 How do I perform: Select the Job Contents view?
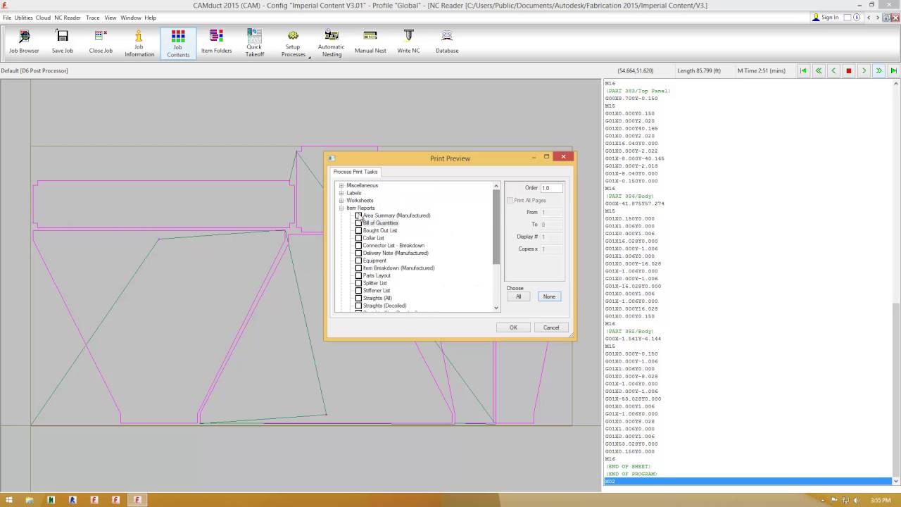pos(178,43)
